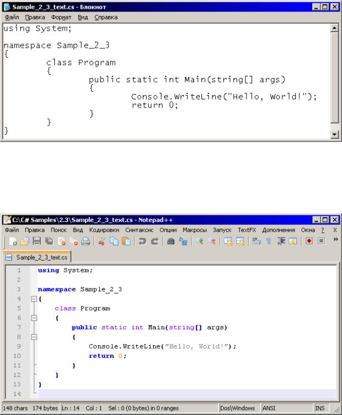Viewport: 342px width, 415px height.
Task: Click the Cut scissors icon
Action: click(102, 241)
